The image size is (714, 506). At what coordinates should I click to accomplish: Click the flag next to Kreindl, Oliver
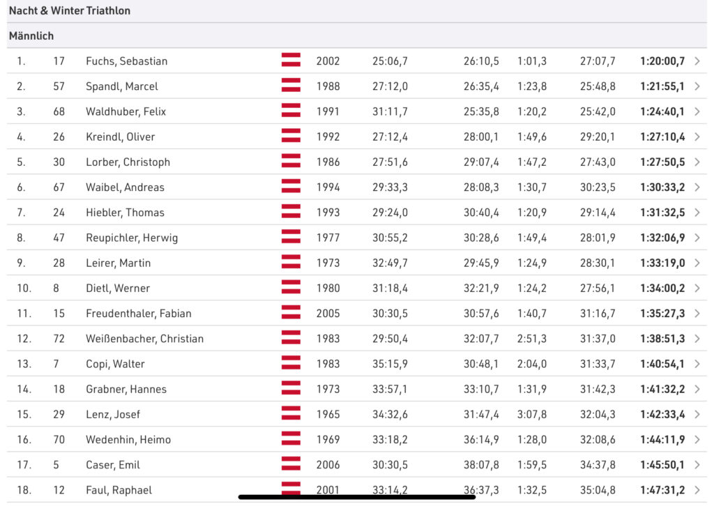291,137
